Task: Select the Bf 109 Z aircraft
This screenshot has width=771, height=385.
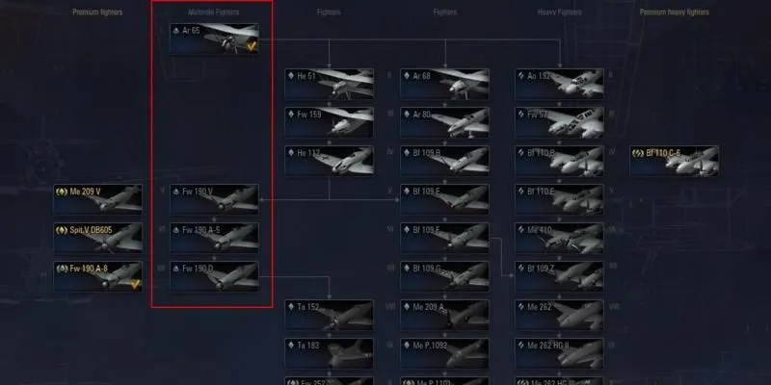Action: coord(559,276)
